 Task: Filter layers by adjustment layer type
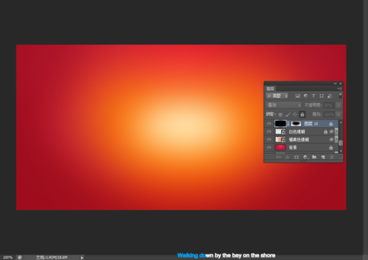(x=306, y=96)
